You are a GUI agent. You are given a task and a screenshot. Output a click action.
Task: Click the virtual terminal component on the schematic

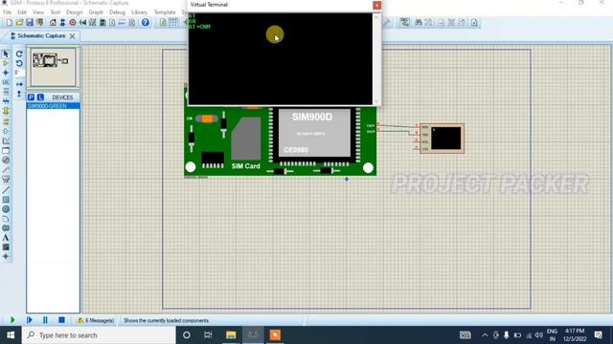coord(442,139)
